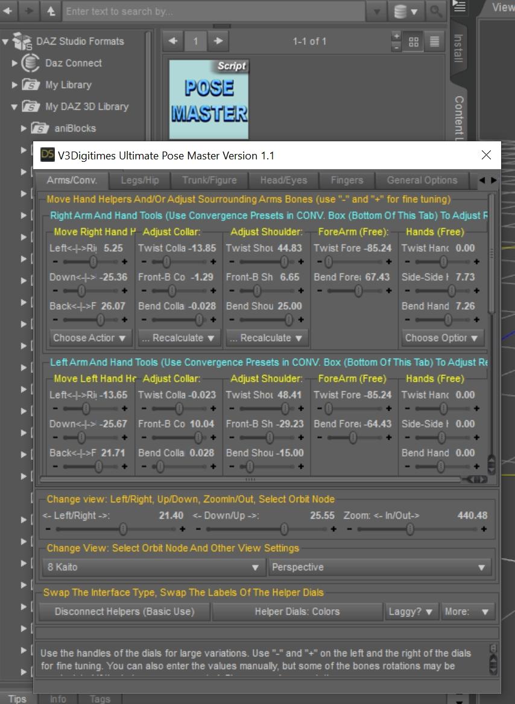
Task: Expand the My Library tree node
Action: (15, 85)
